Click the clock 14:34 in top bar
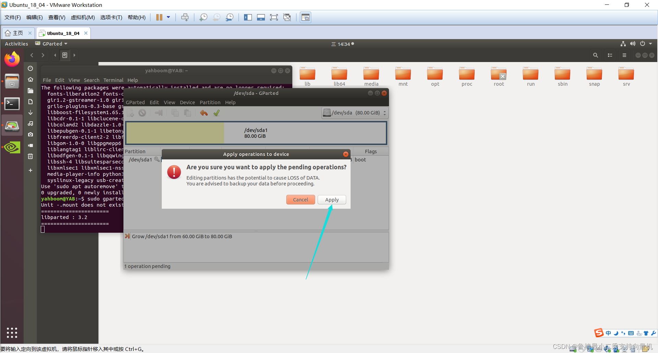 (343, 44)
